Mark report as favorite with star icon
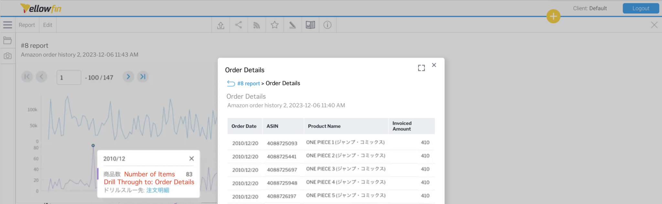Screen dimensions: 662x204 click(275, 25)
